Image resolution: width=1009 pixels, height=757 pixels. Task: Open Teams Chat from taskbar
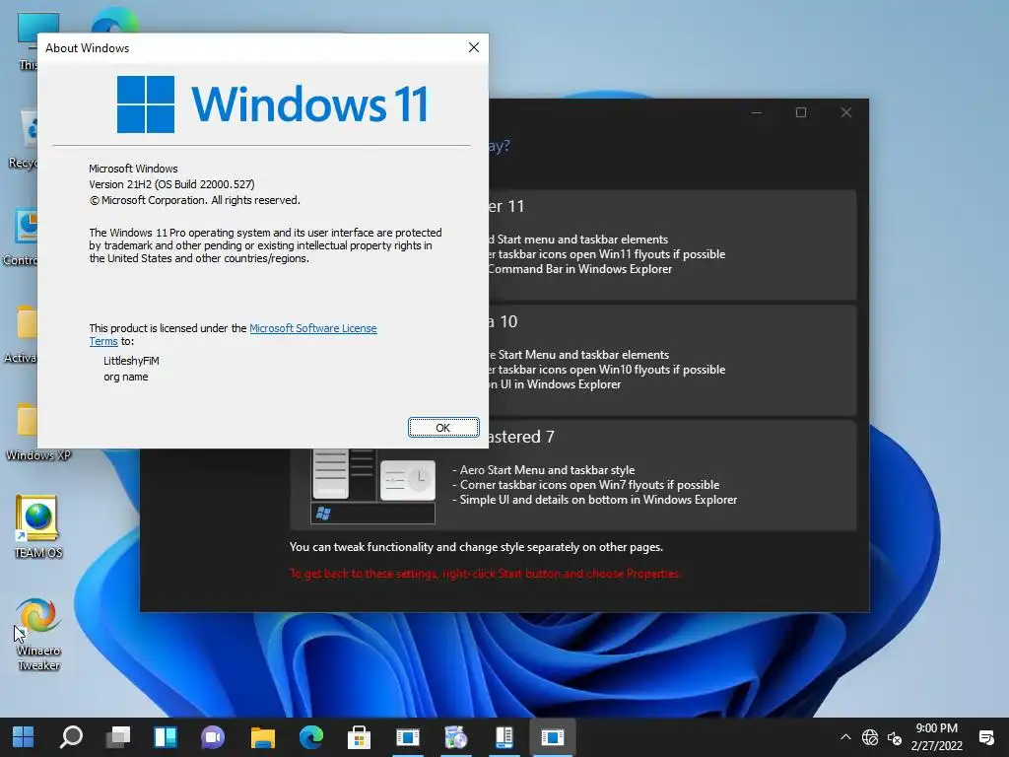pos(214,737)
